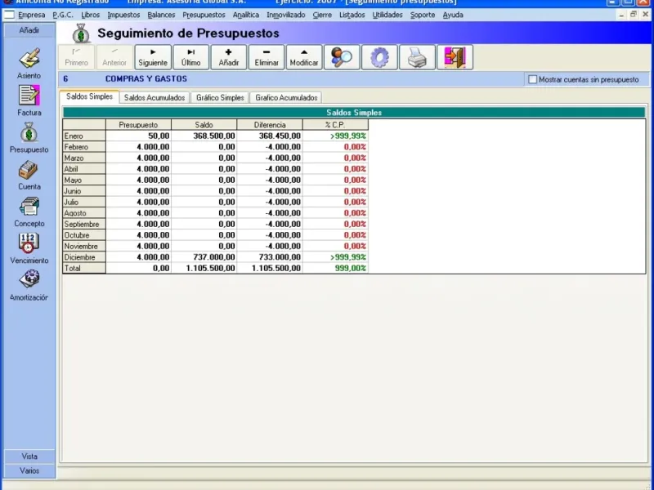
Task: Click the % C.P. column header
Action: [335, 125]
